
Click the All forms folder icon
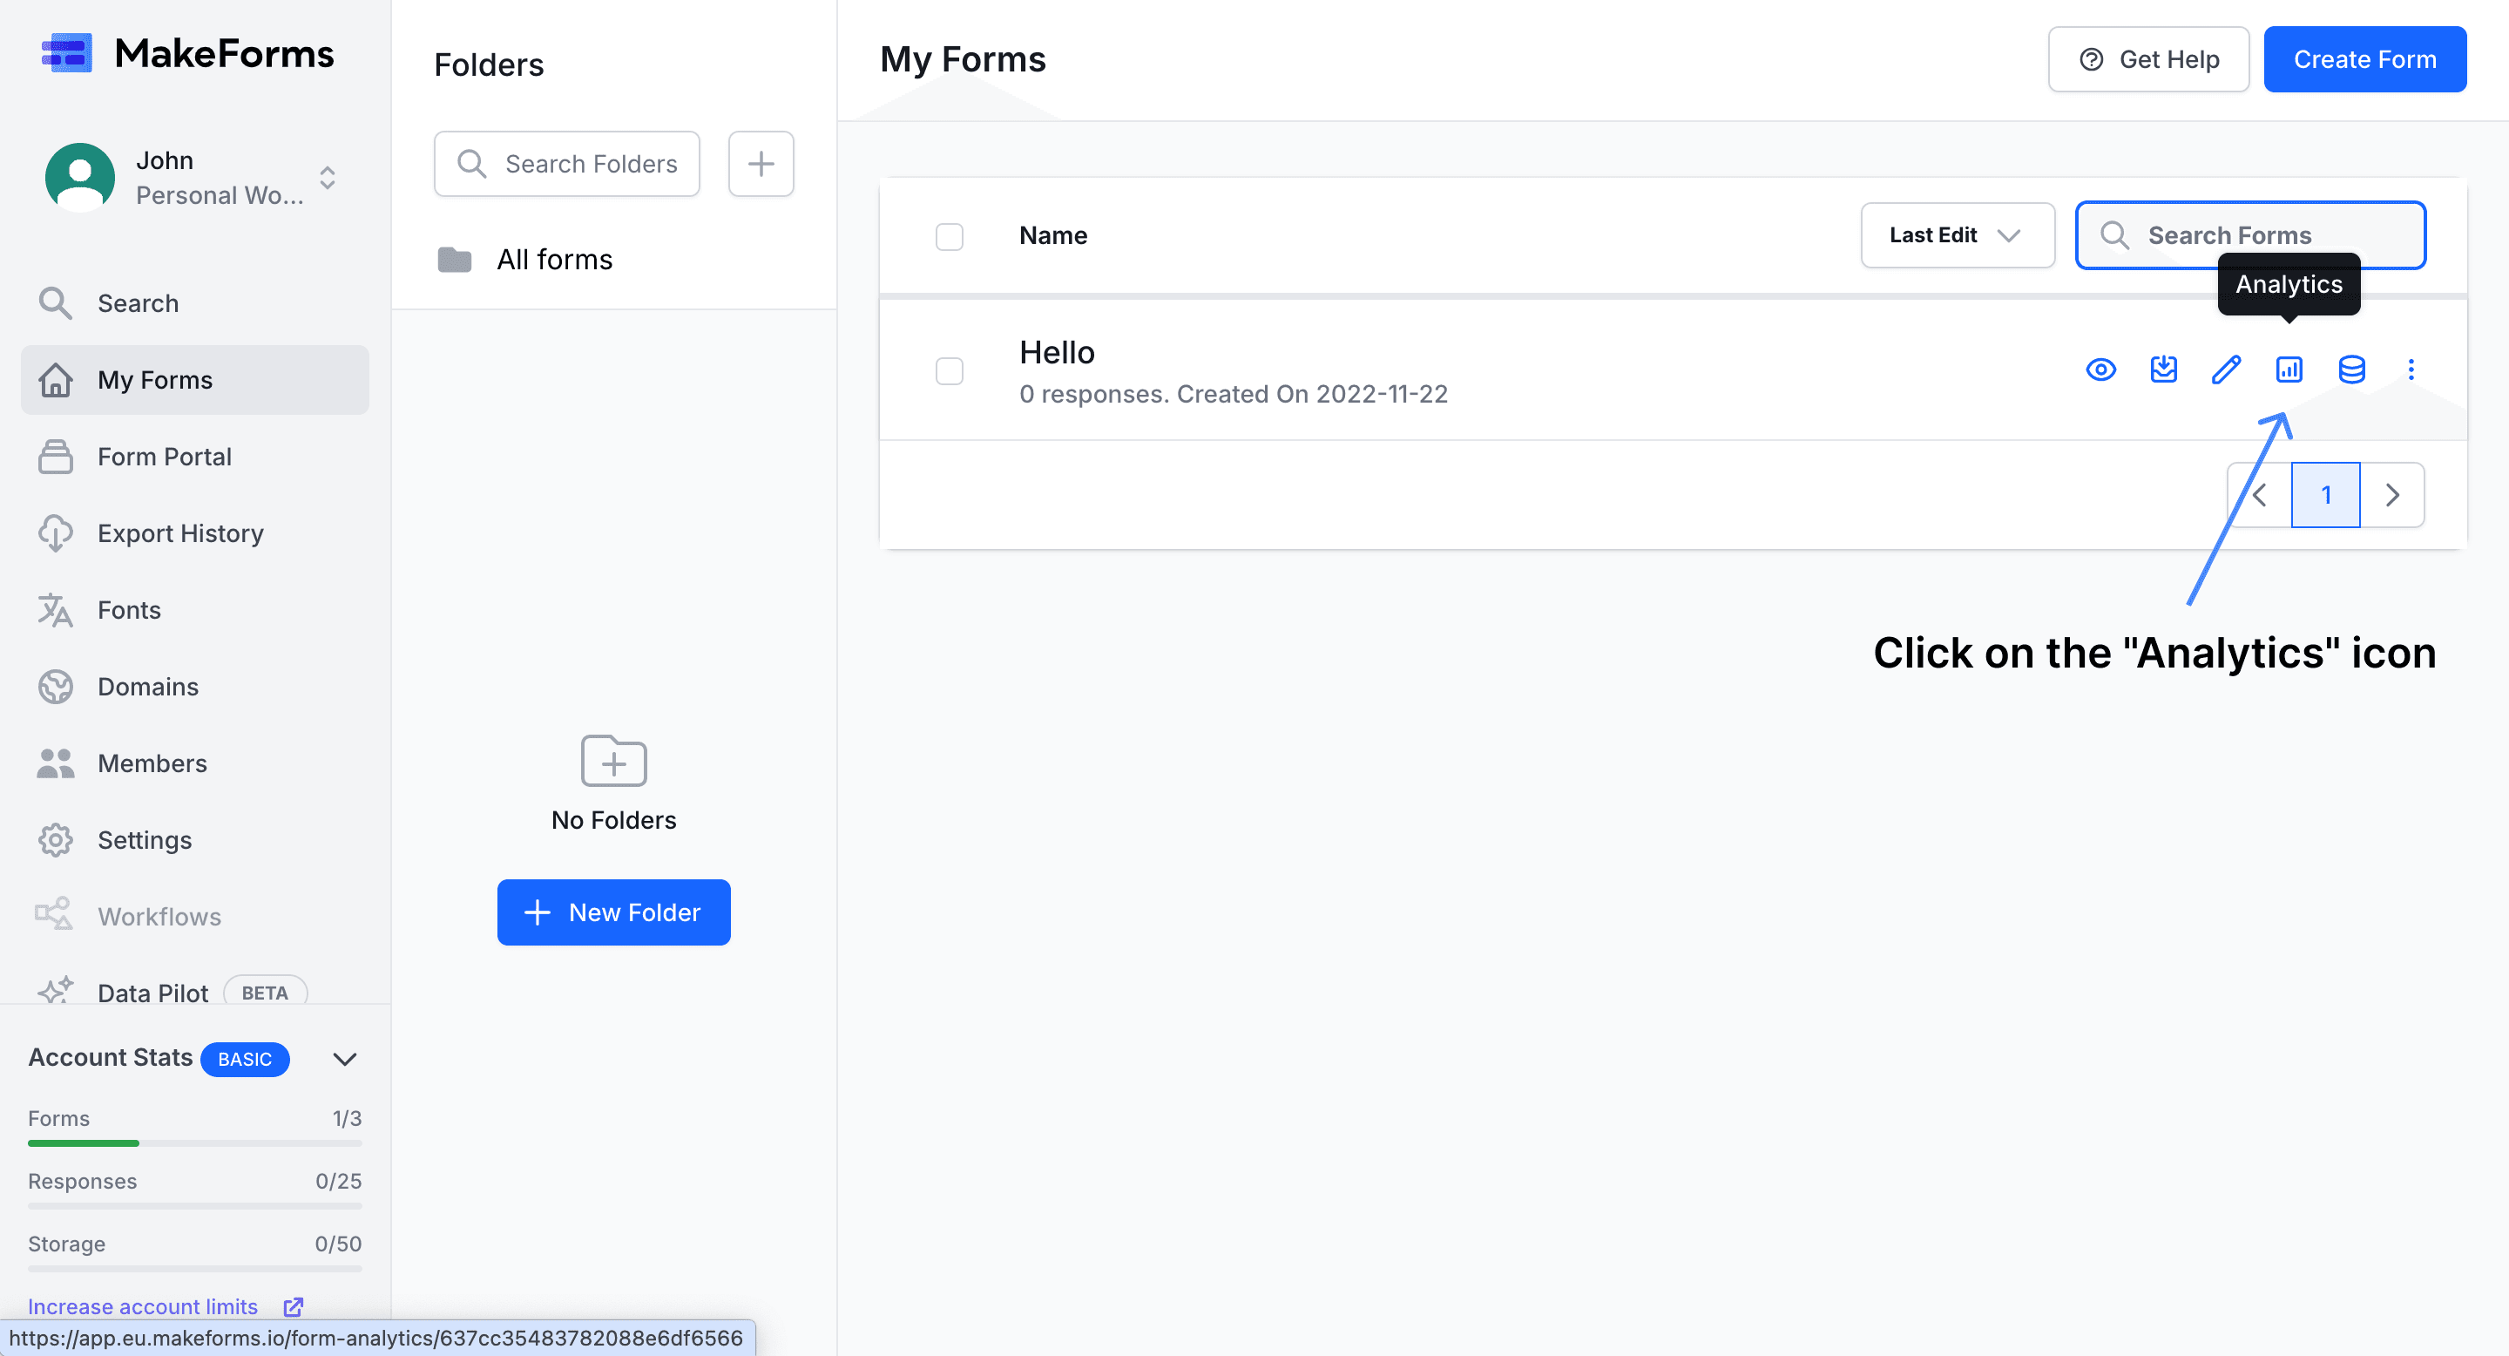455,259
